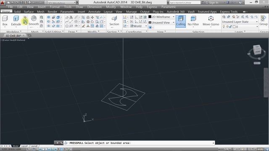Toggle the ribbon minimize button
Screen dimensions: 269x151
(x=245, y=12)
